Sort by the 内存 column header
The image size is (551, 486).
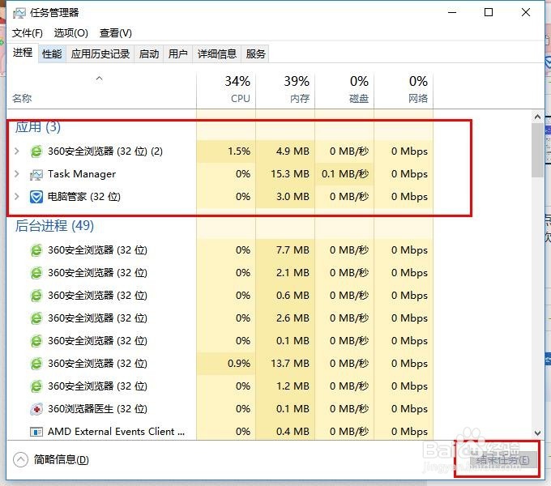pyautogui.click(x=285, y=90)
